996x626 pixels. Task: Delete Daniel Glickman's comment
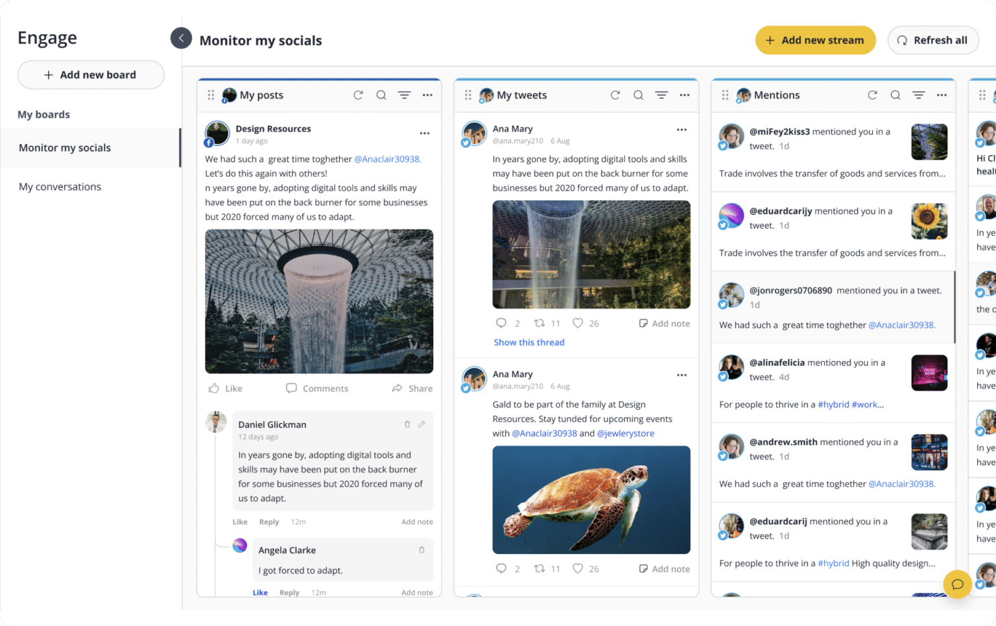[407, 424]
